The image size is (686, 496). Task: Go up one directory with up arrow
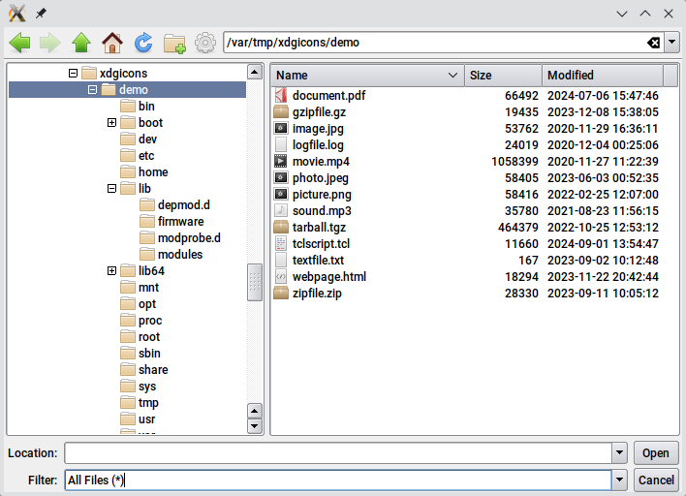coord(81,43)
